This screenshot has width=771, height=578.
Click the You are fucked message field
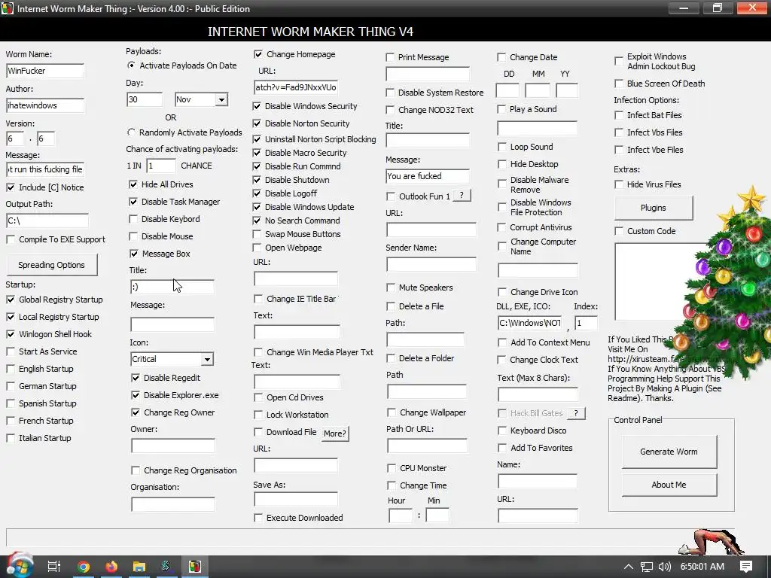point(428,176)
